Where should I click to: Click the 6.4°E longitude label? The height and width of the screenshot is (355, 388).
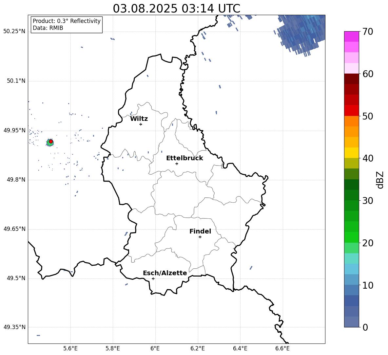click(240, 348)
